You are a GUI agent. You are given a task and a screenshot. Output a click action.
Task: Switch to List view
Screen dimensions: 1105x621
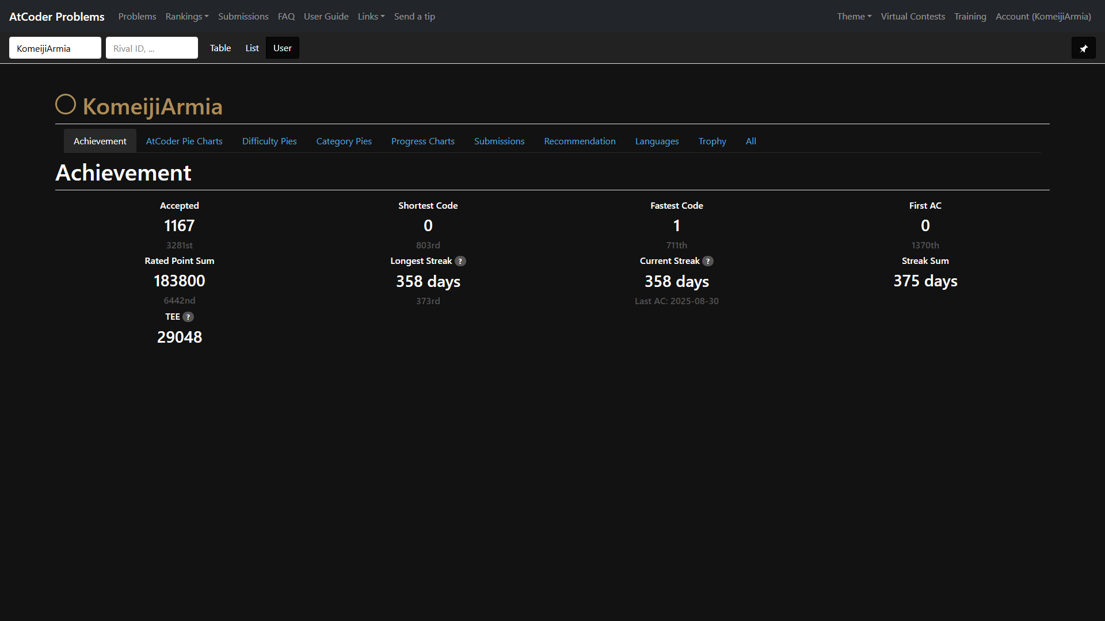tap(252, 48)
